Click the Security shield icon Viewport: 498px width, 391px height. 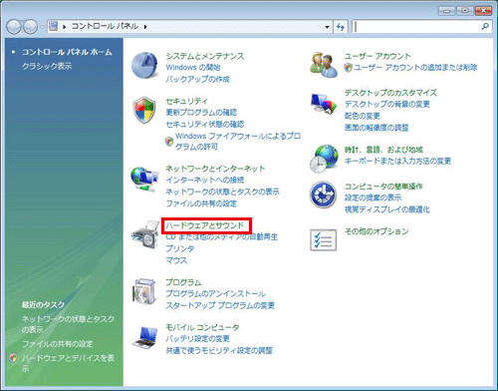tap(144, 110)
